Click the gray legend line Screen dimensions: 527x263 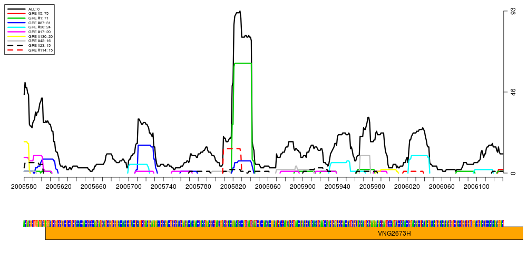[16, 41]
